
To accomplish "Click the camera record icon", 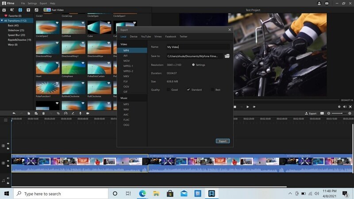I will click(88, 113).
